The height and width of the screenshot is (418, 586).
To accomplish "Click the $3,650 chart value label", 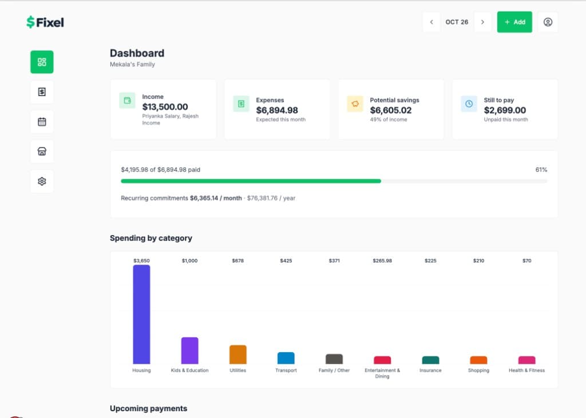I will (x=141, y=261).
